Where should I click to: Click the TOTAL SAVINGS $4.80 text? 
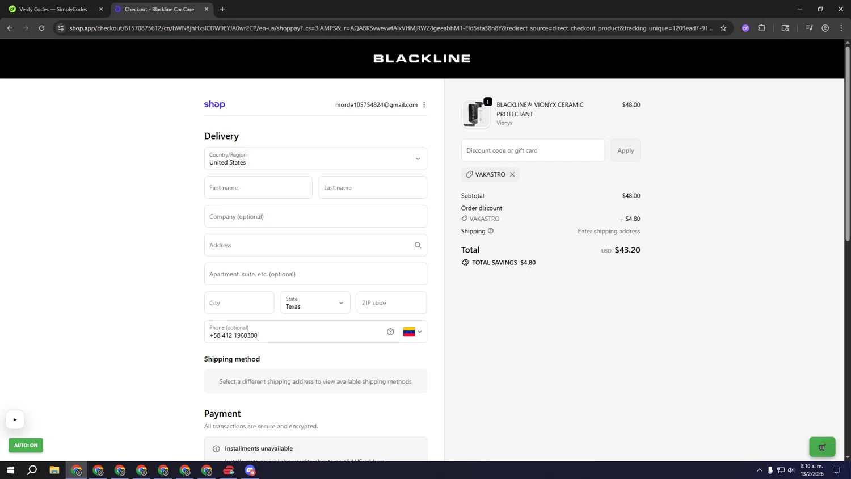point(504,262)
